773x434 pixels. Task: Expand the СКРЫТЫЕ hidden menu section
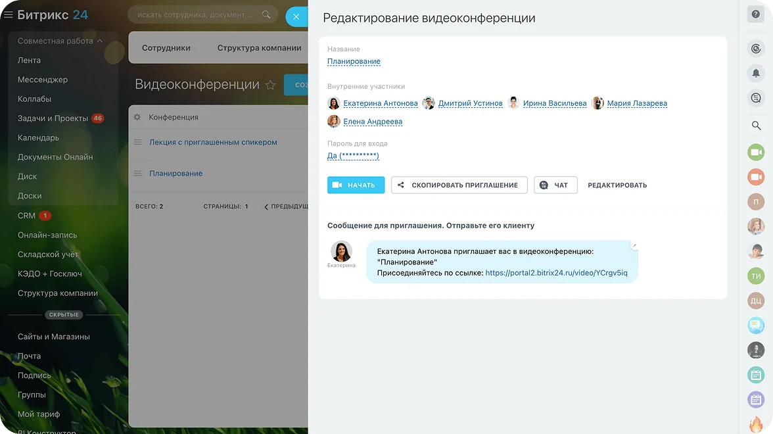pos(63,315)
